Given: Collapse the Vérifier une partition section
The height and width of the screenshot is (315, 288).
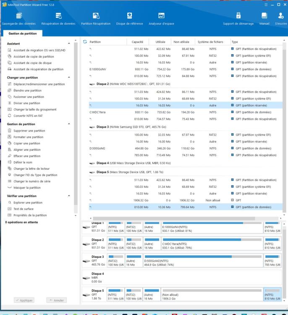Looking at the screenshot, I should [69, 196].
